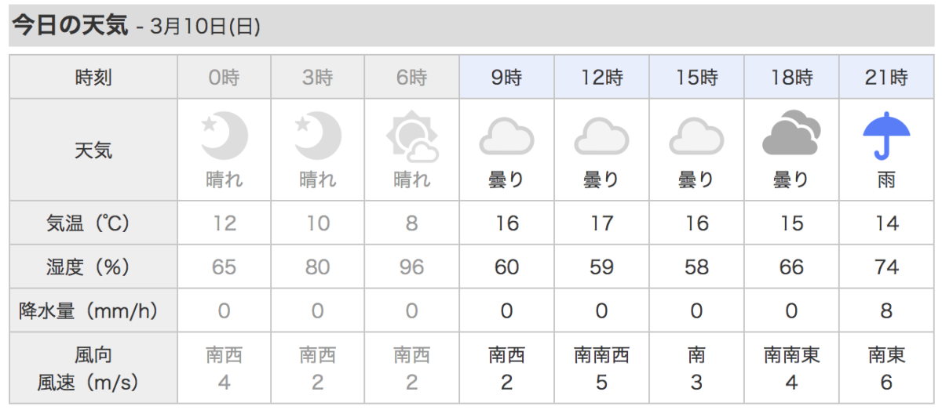Select the 湿度（%） row label
The image size is (942, 410).
click(x=93, y=267)
